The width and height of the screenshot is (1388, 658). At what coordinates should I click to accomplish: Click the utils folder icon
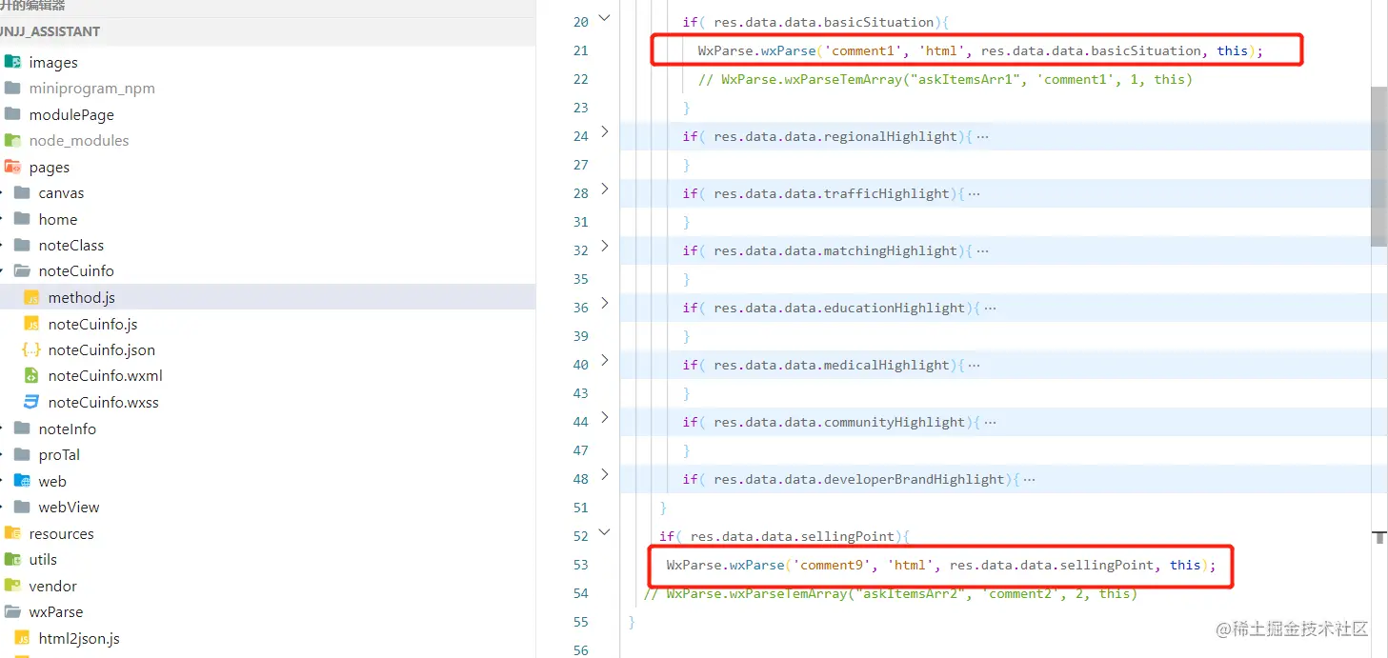click(x=12, y=559)
